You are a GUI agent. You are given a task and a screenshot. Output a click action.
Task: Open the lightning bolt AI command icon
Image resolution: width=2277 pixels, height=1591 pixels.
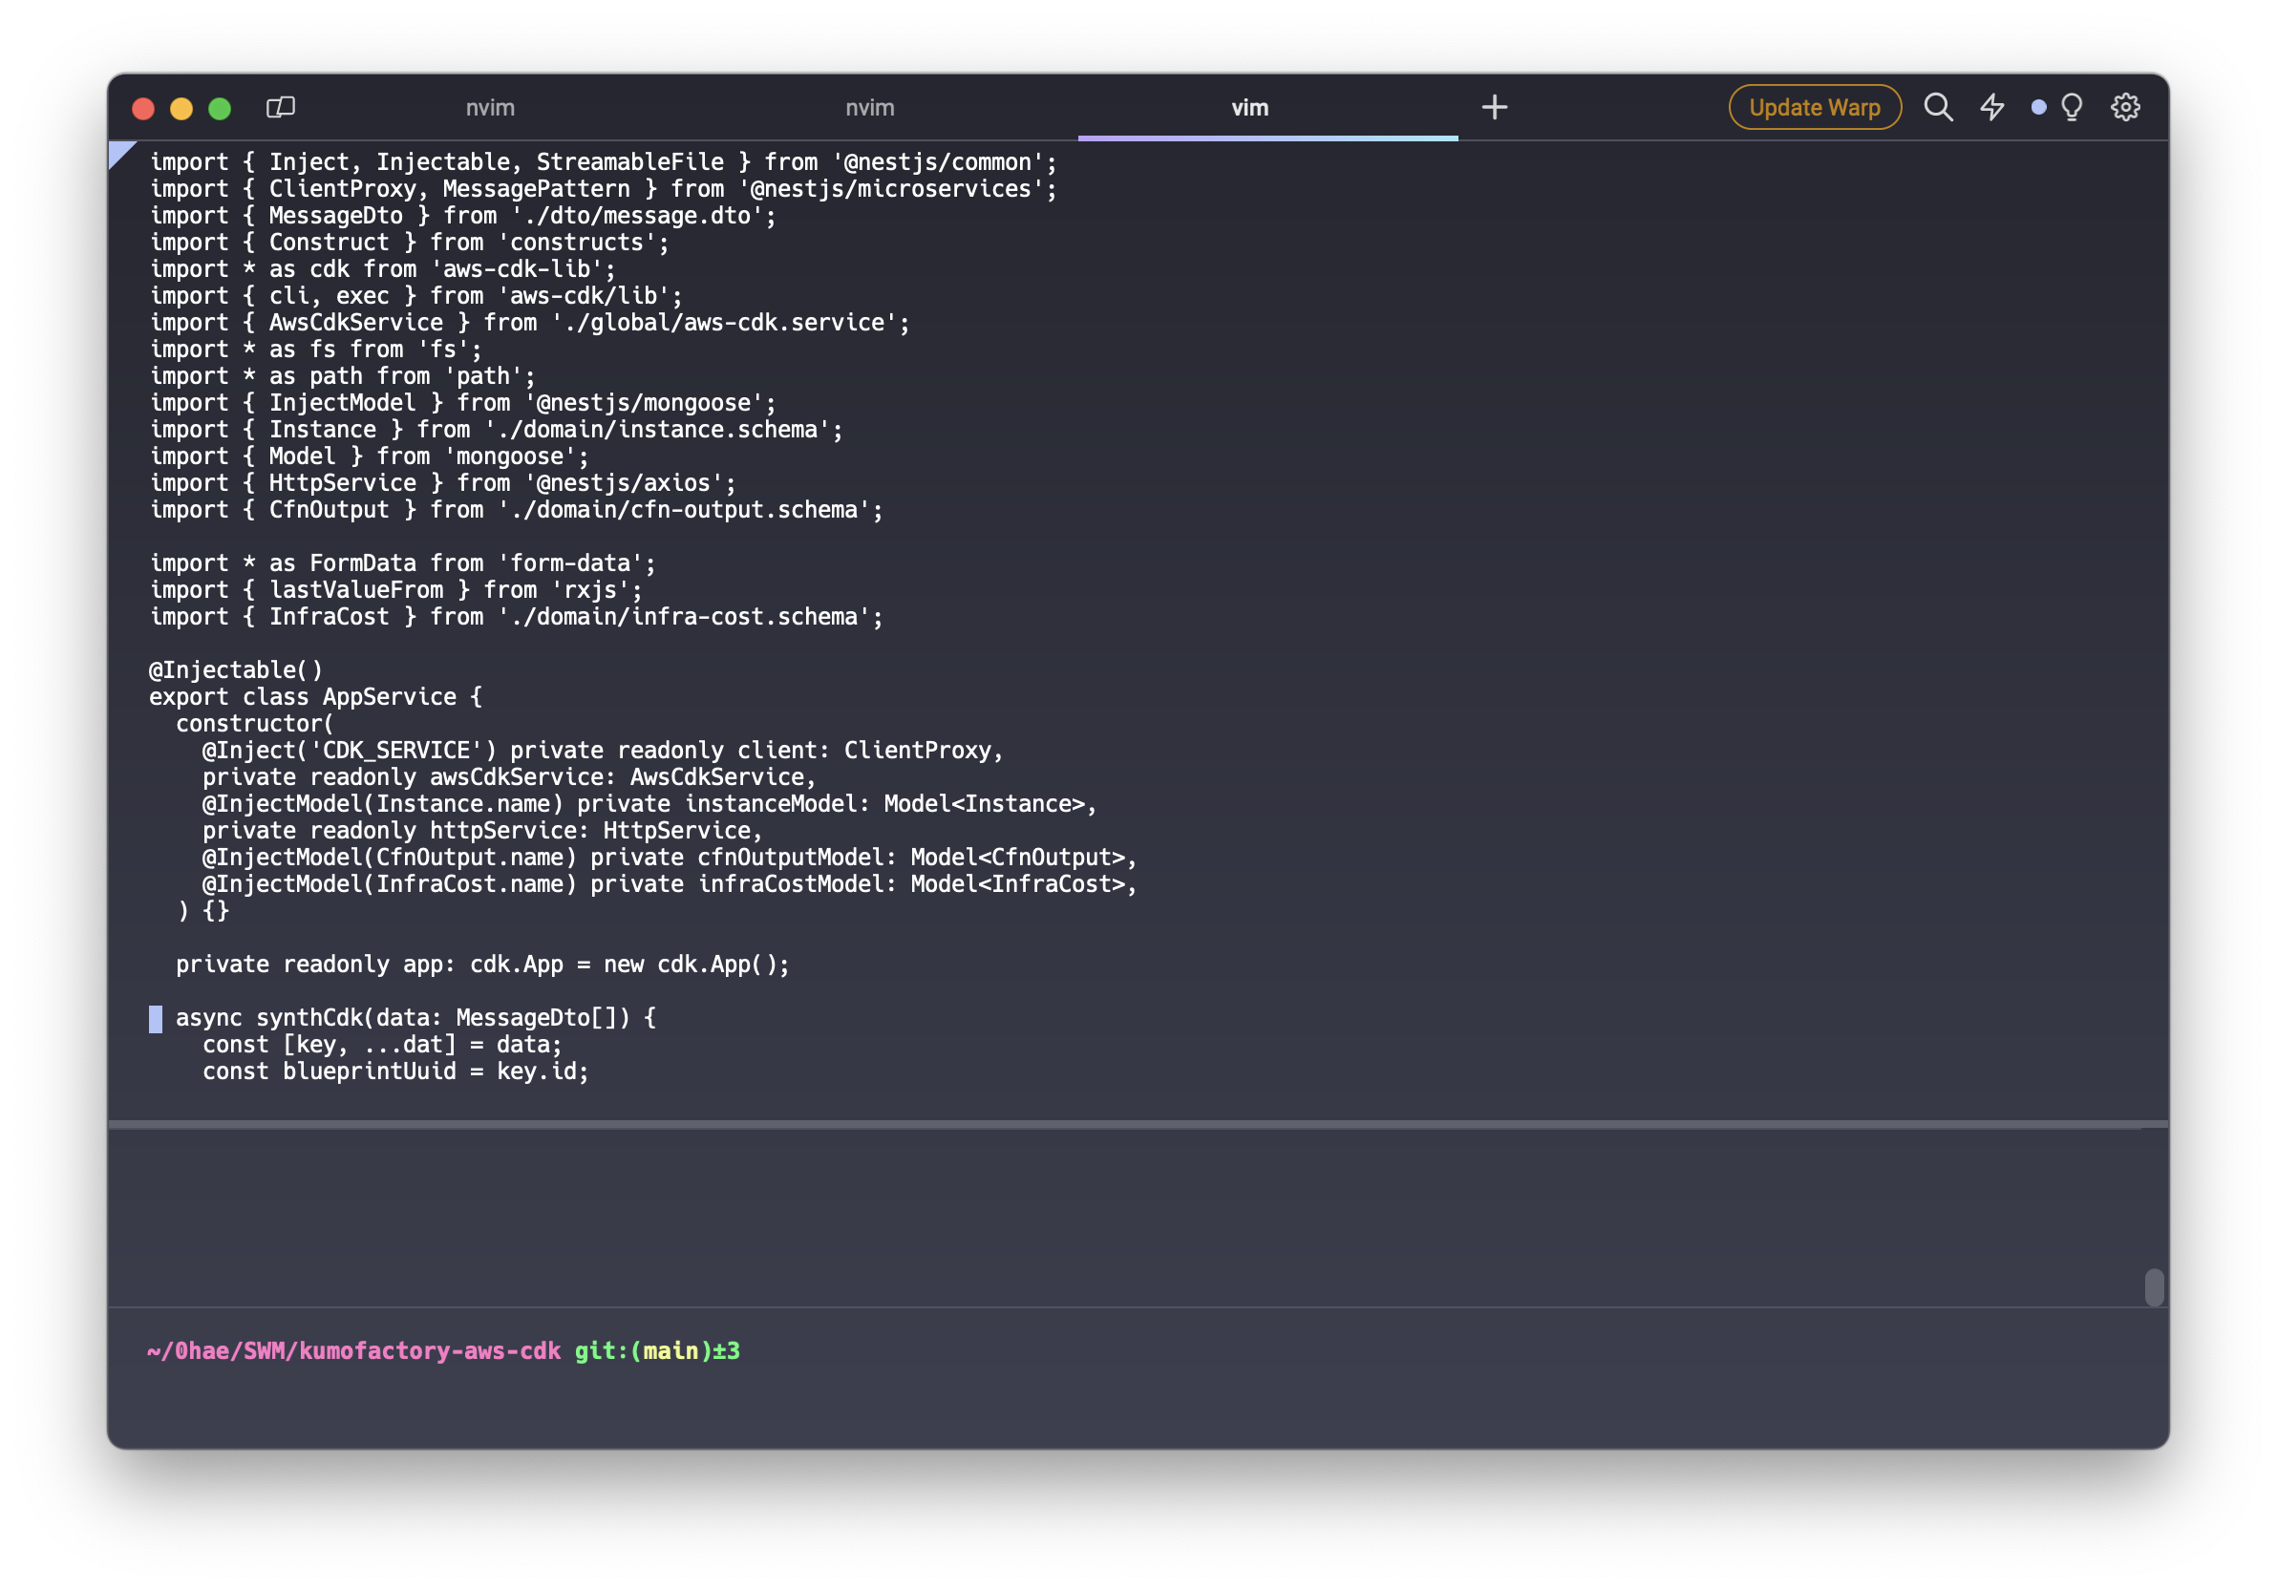click(1991, 107)
